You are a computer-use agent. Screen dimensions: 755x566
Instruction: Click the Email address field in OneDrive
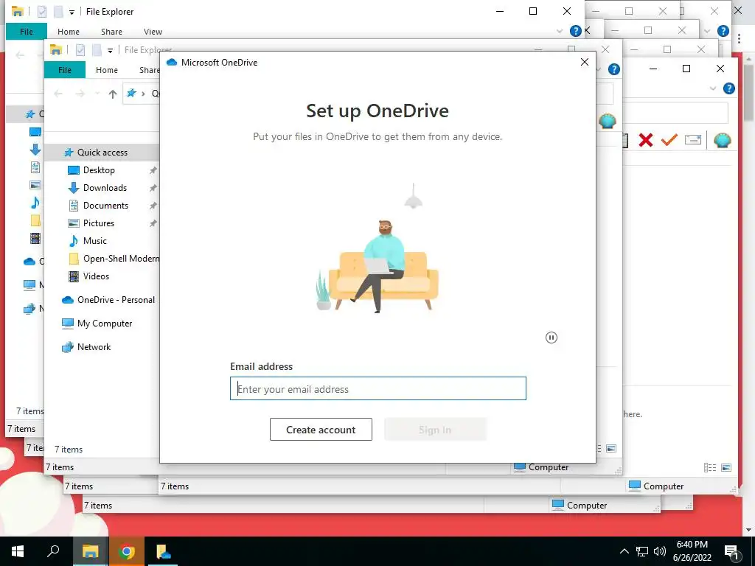(378, 388)
